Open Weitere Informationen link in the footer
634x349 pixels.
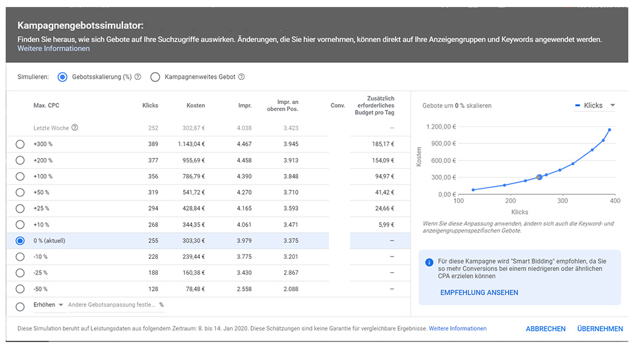[x=458, y=328]
